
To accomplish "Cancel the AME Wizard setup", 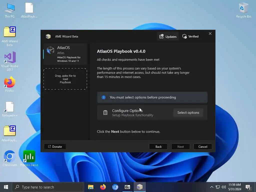I will pyautogui.click(x=203, y=146).
